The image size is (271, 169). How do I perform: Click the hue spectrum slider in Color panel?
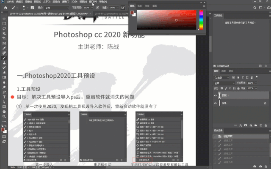point(201,20)
